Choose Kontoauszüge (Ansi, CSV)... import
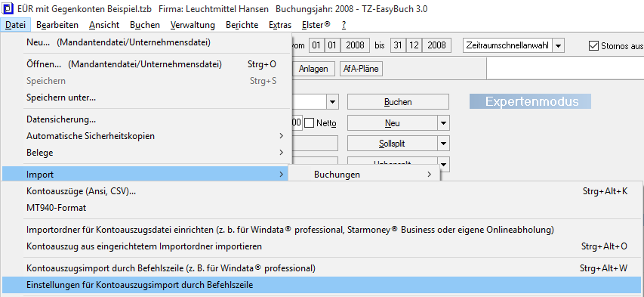Image resolution: width=644 pixels, height=297 pixels. tap(322, 191)
